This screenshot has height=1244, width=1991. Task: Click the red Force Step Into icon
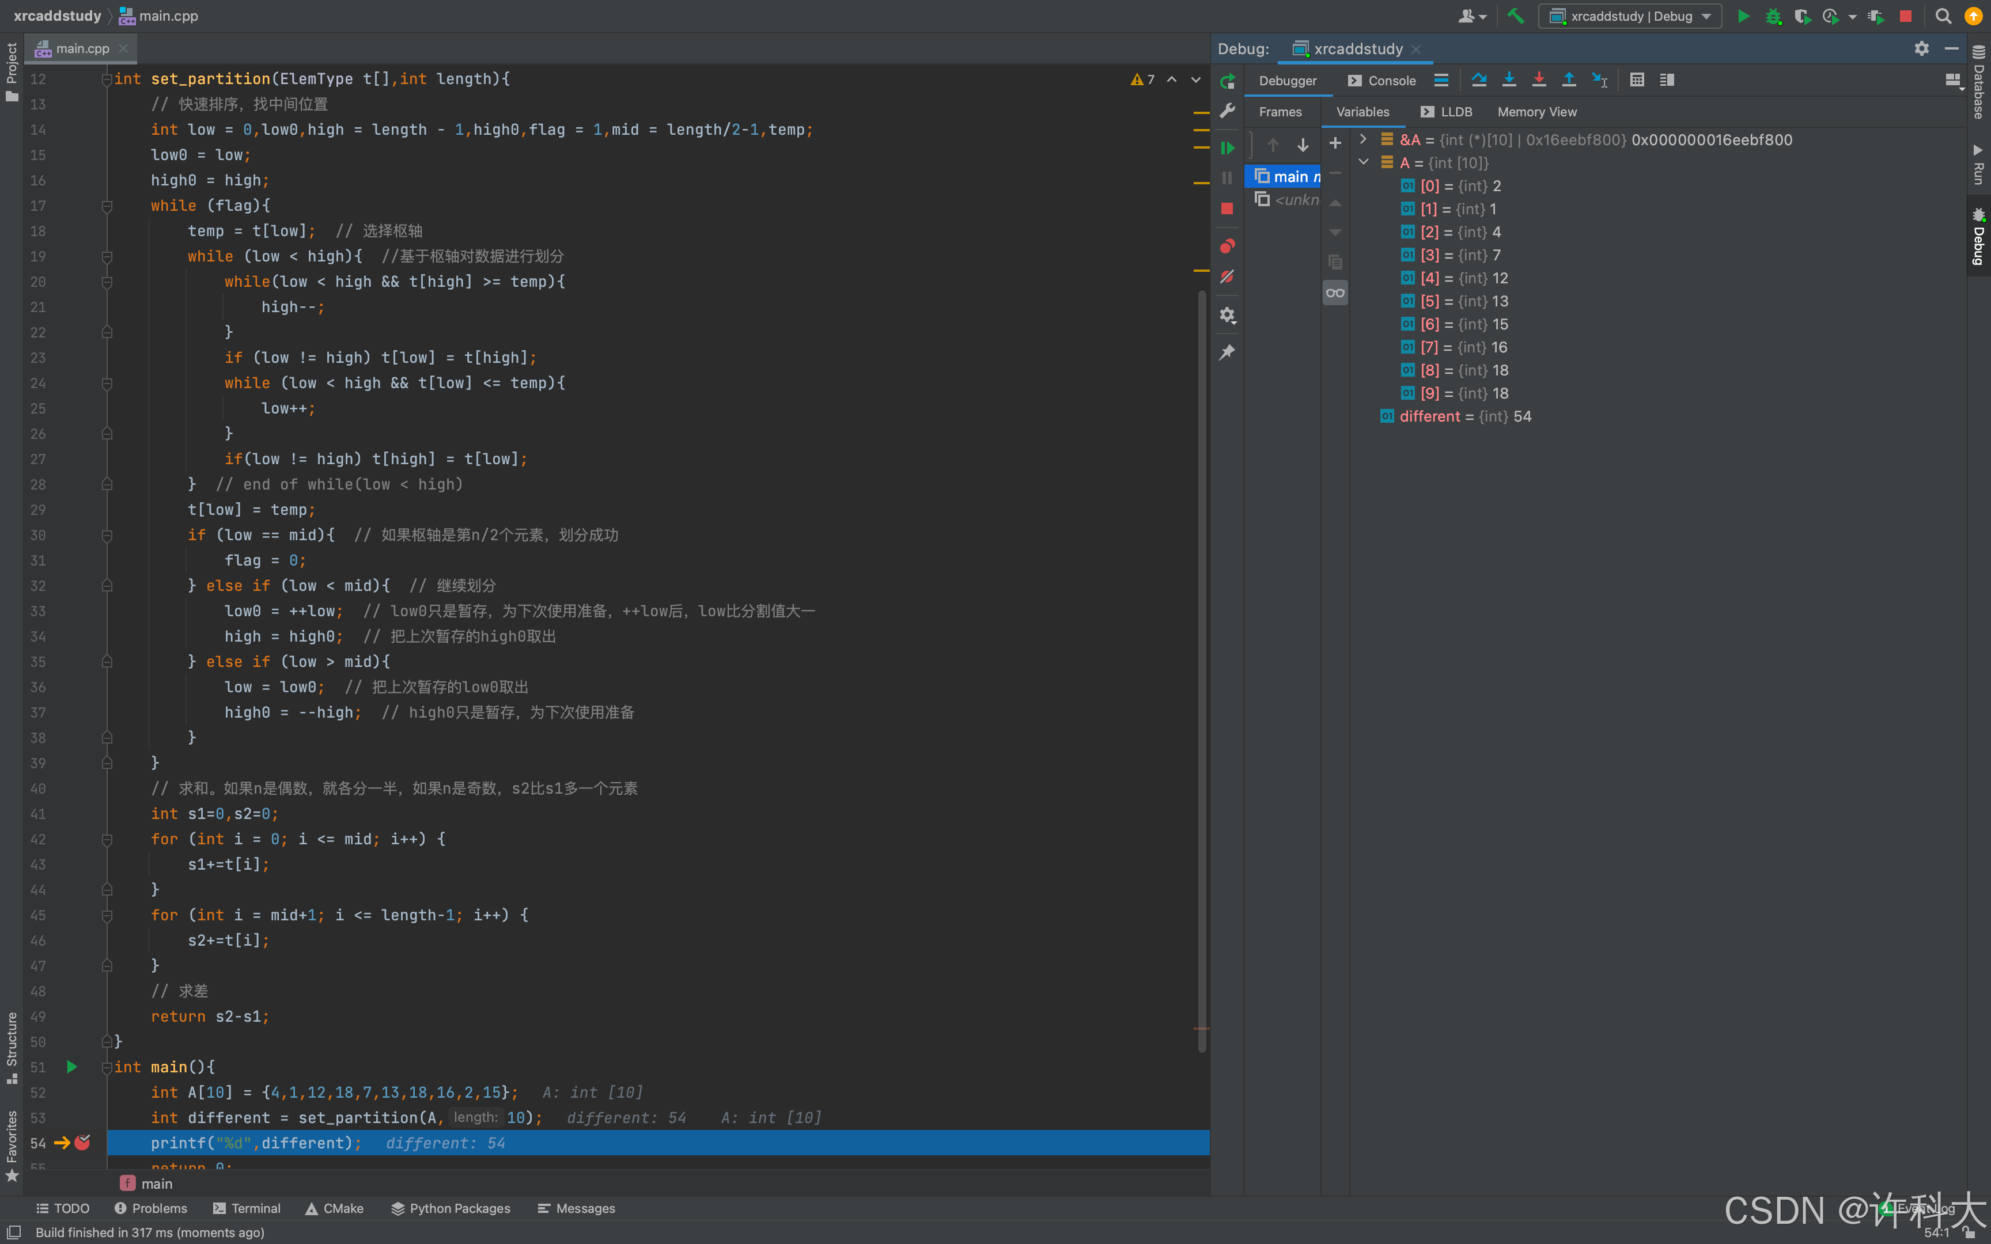1539,80
